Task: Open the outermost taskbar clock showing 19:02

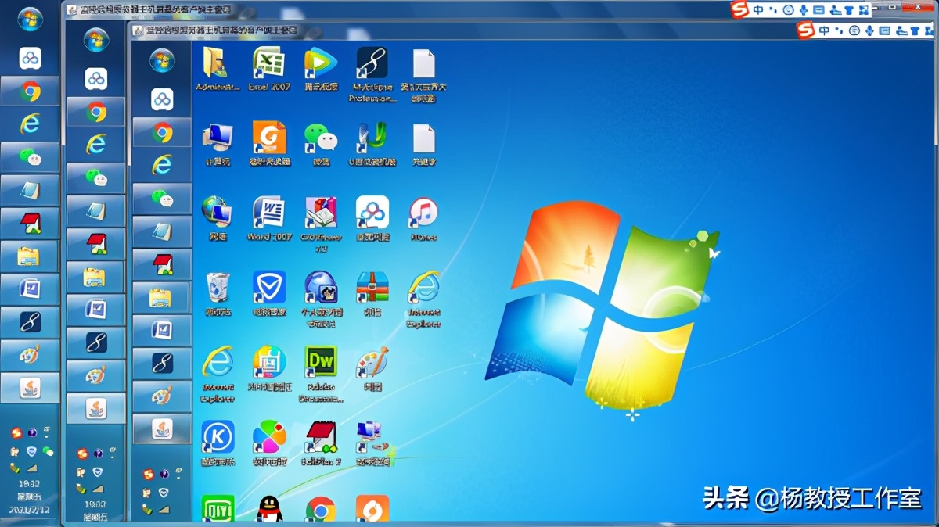Action: (29, 485)
